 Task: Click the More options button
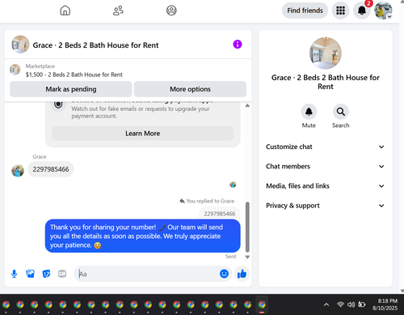click(190, 89)
